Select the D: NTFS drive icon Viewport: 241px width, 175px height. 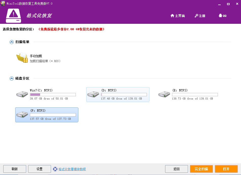(93, 94)
